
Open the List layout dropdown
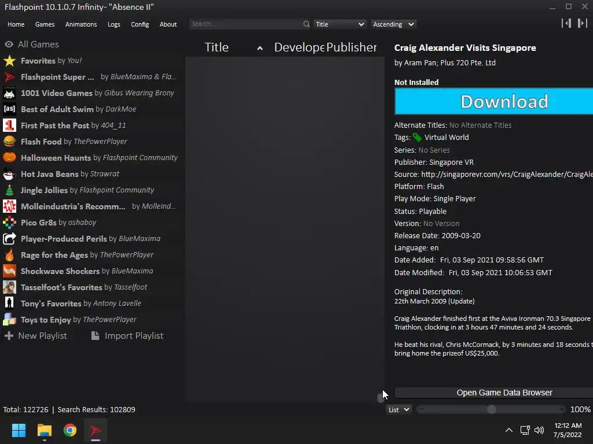coord(398,410)
